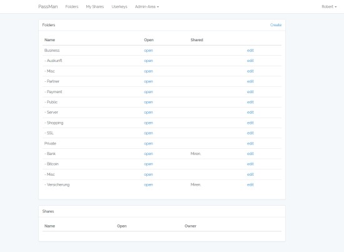Edit the Bank subfolder
This screenshot has width=344, height=252.
(250, 154)
